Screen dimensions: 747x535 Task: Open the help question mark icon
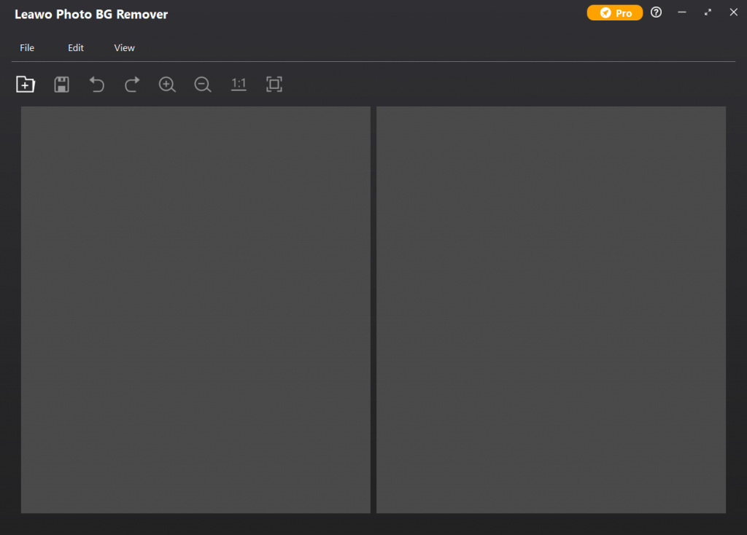click(x=656, y=12)
